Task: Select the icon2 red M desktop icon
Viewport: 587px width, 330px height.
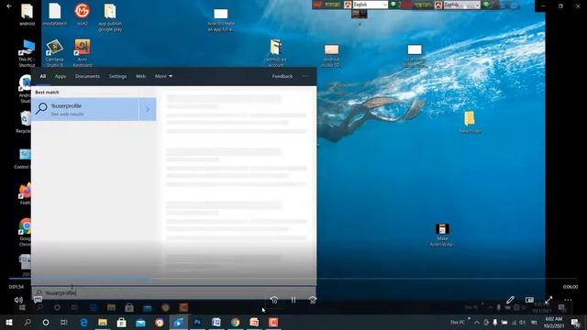Action: pos(82,15)
